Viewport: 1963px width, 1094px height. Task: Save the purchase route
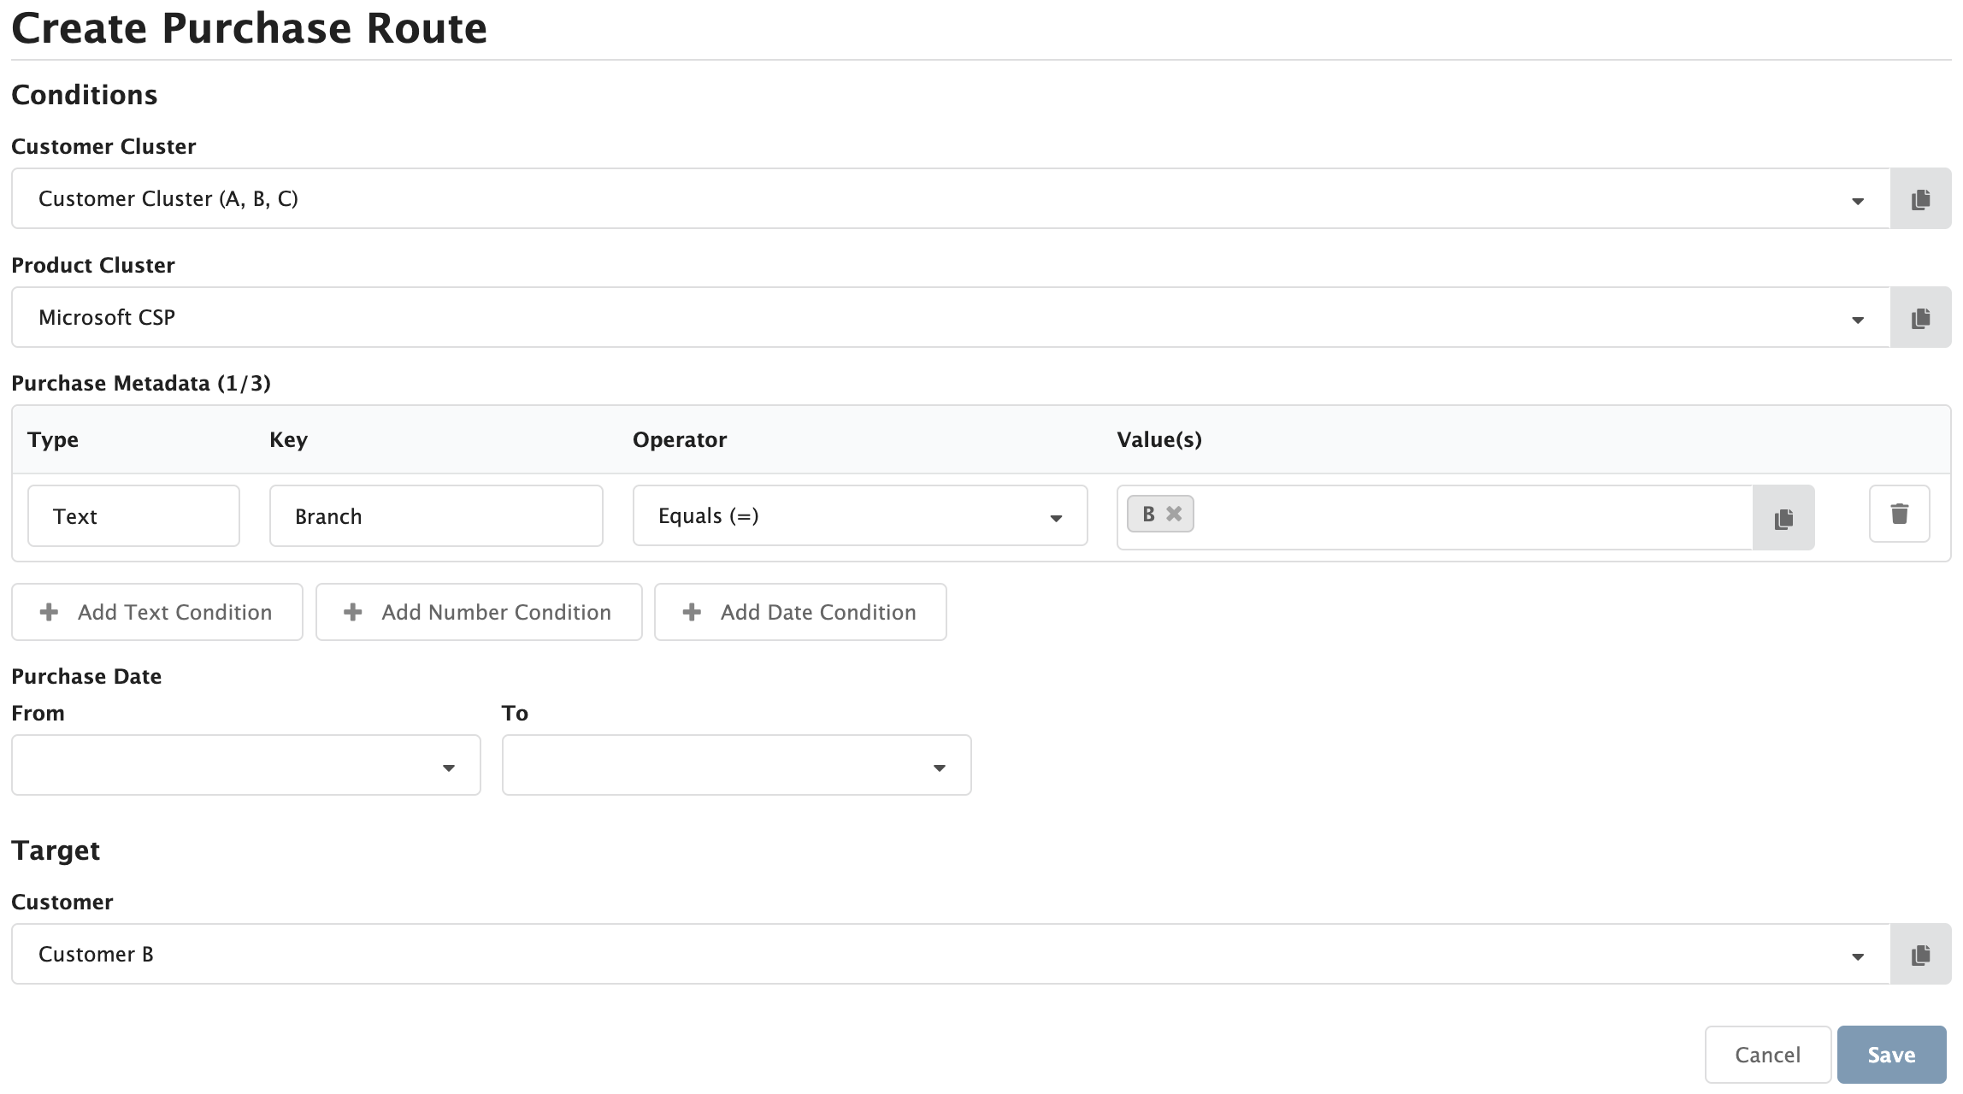click(1890, 1054)
